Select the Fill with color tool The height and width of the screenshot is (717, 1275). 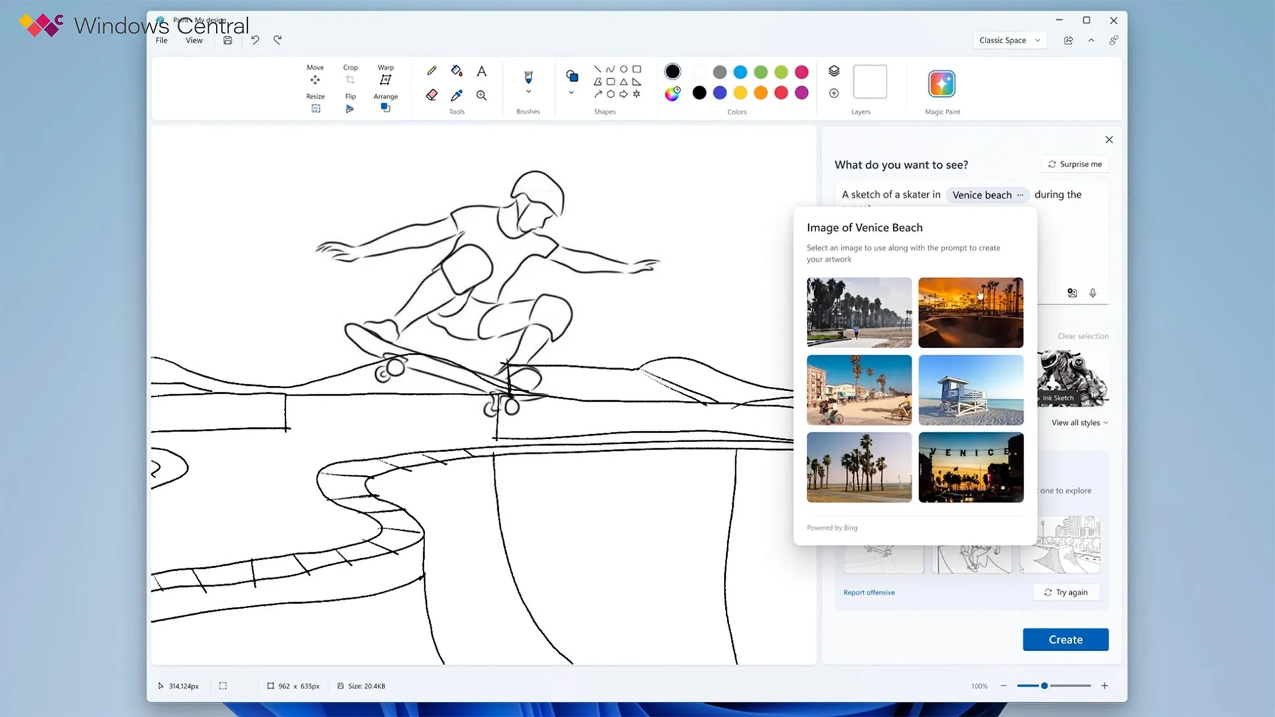coord(456,70)
